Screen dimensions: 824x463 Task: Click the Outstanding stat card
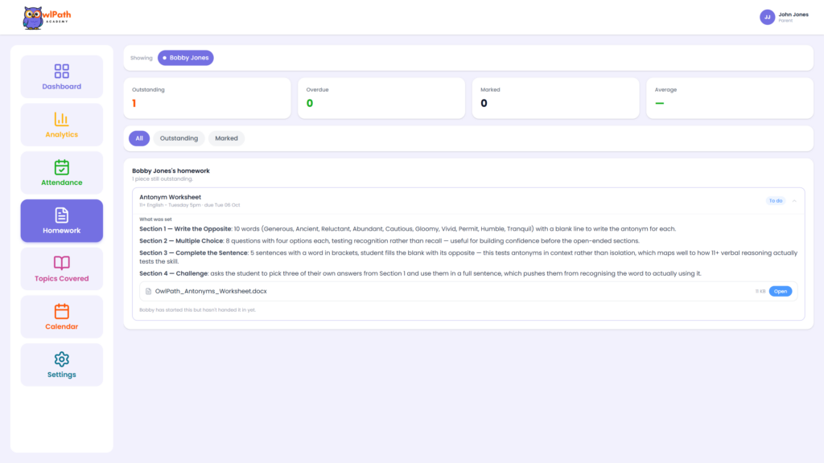tap(207, 98)
